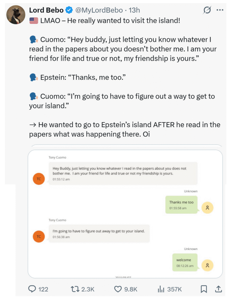
Task: Click the 13h post timestamp
Action: click(134, 10)
